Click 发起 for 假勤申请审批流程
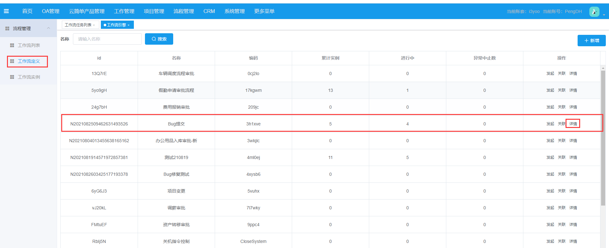This screenshot has width=609, height=248. [550, 90]
